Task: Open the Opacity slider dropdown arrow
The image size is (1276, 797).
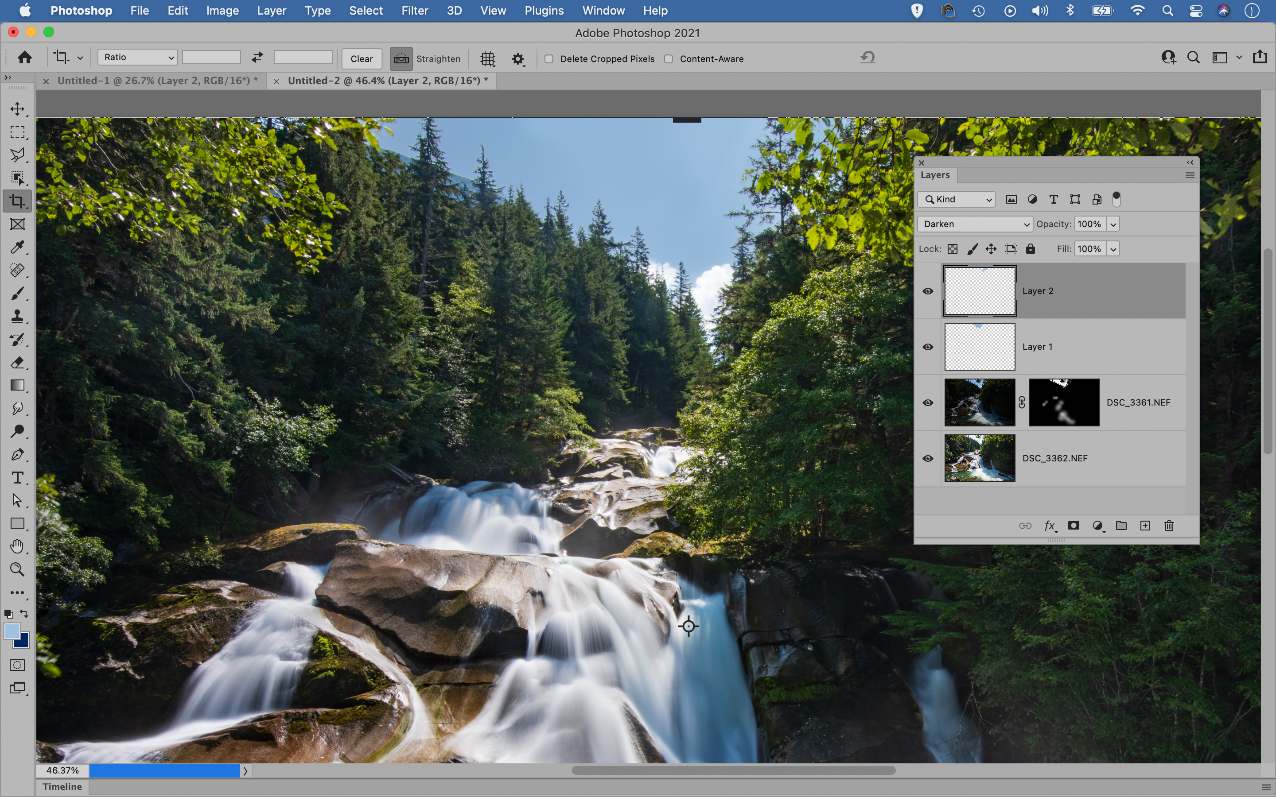Action: tap(1113, 224)
